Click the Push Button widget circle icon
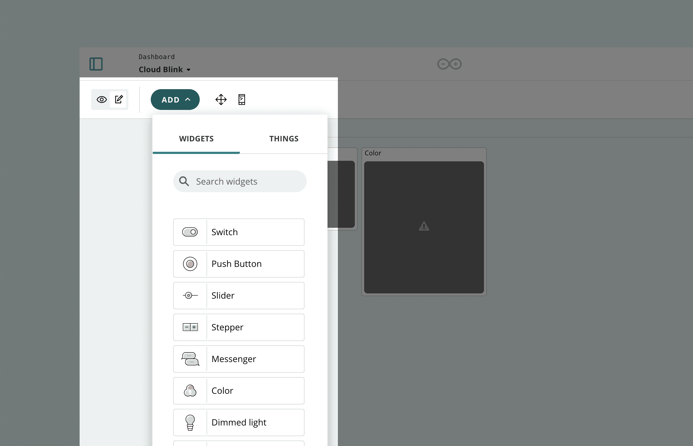 tap(190, 264)
